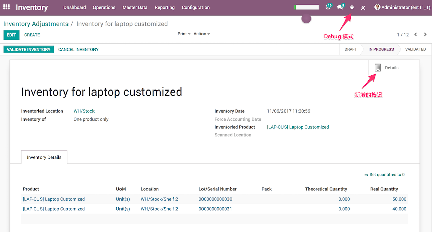Click the developer tools wrench icon

(x=363, y=7)
